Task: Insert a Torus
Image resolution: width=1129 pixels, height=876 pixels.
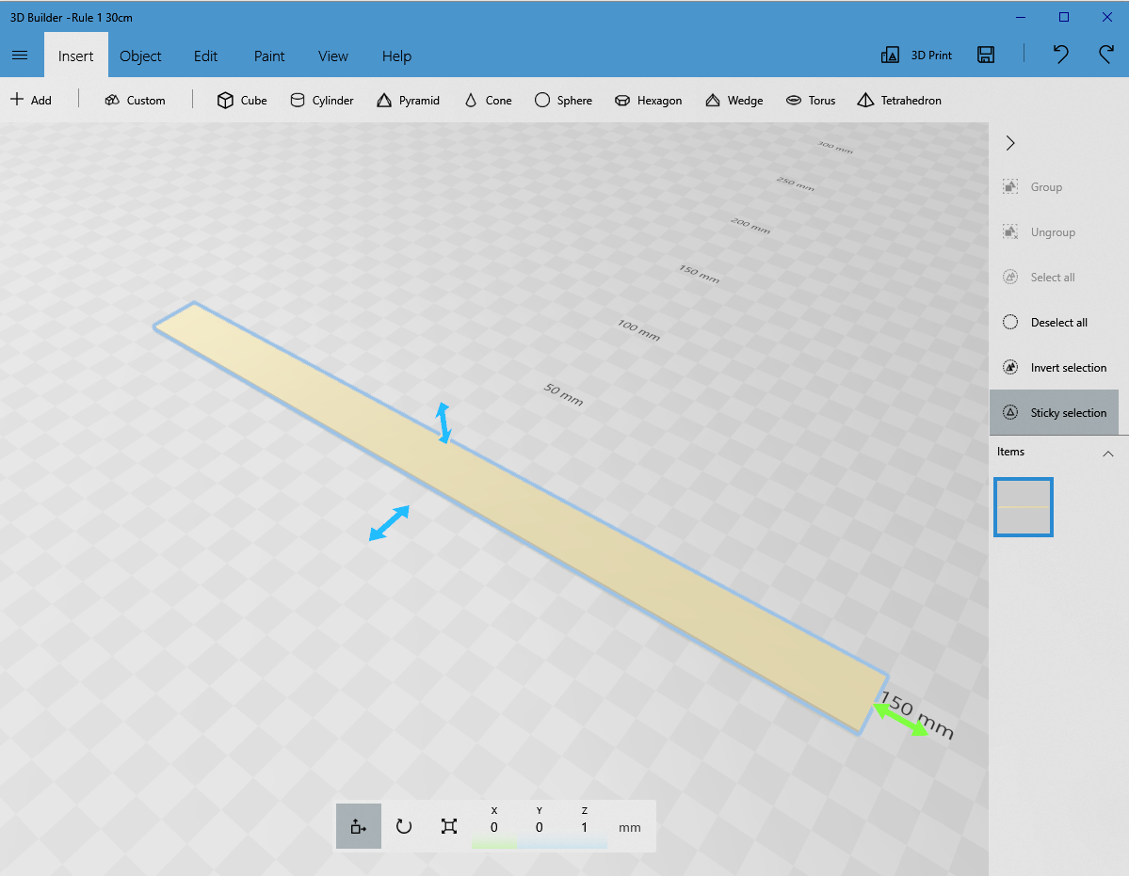Action: (x=810, y=100)
